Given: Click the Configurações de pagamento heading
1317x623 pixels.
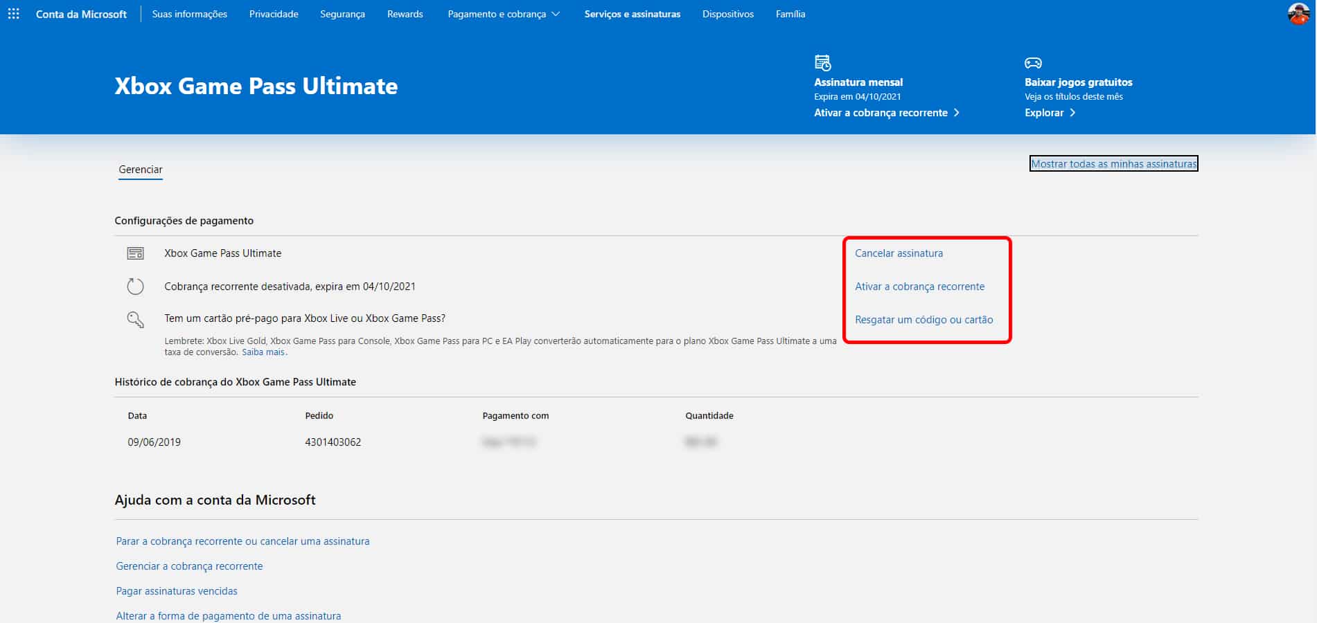Looking at the screenshot, I should point(184,221).
